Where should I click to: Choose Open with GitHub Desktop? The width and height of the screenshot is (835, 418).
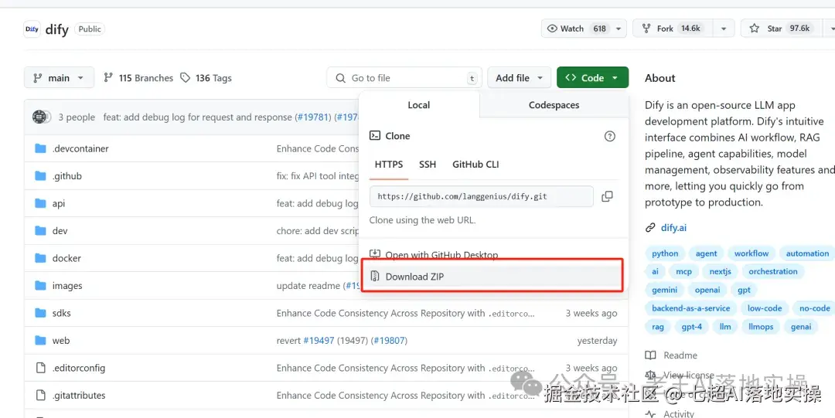click(441, 254)
